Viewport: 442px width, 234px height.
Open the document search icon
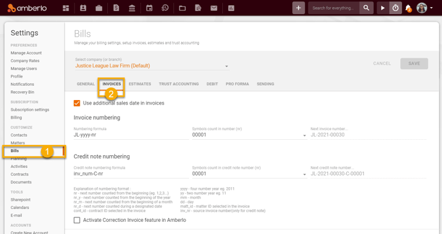pyautogui.click(x=198, y=8)
